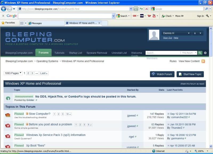Open the Dennis H user dropdown

[176, 33]
